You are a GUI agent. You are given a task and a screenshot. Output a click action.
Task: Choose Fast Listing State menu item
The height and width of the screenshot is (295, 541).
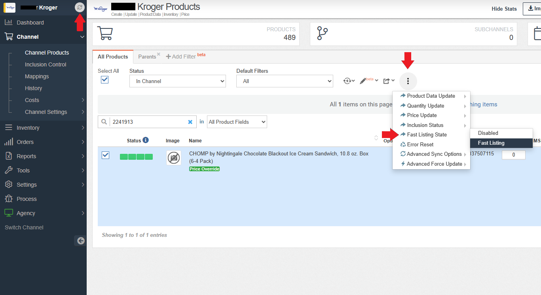(431, 135)
